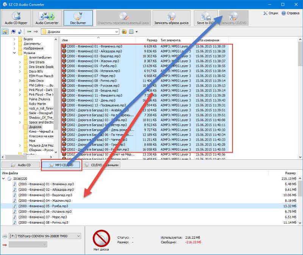The image size is (303, 255).
Task: Expand the Документы folder node
Action: click(14, 43)
